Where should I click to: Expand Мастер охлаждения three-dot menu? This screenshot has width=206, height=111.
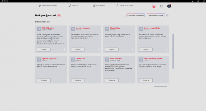pos(167,80)
